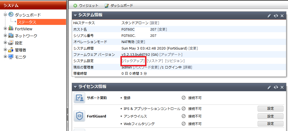Click [設定] link for HAステータス

point(154,23)
